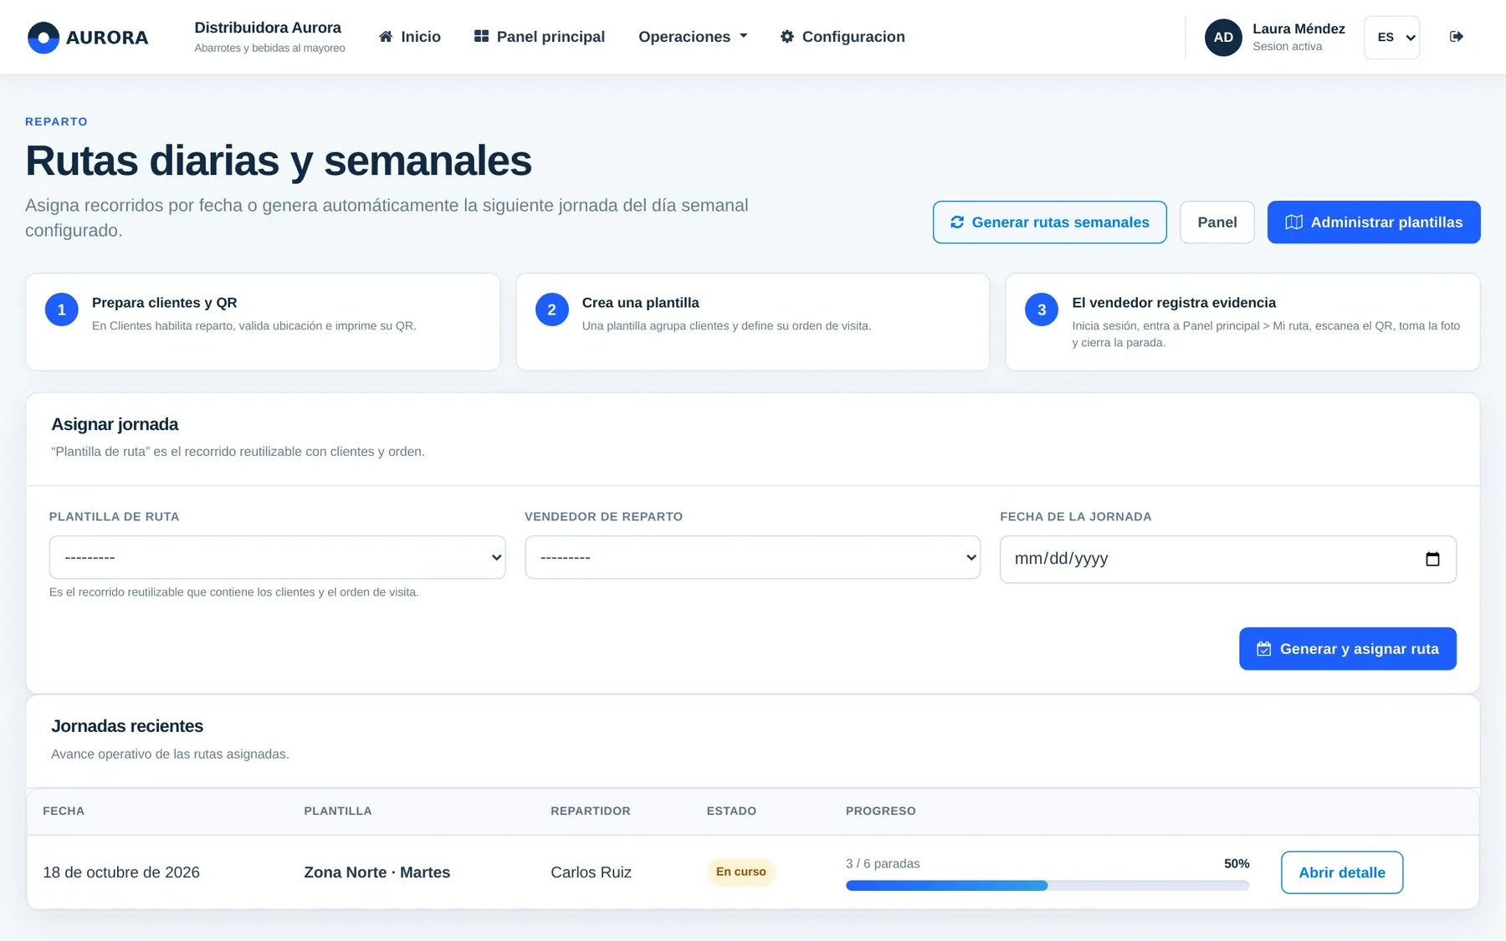Open the Operaciones dropdown menu

[x=693, y=37]
